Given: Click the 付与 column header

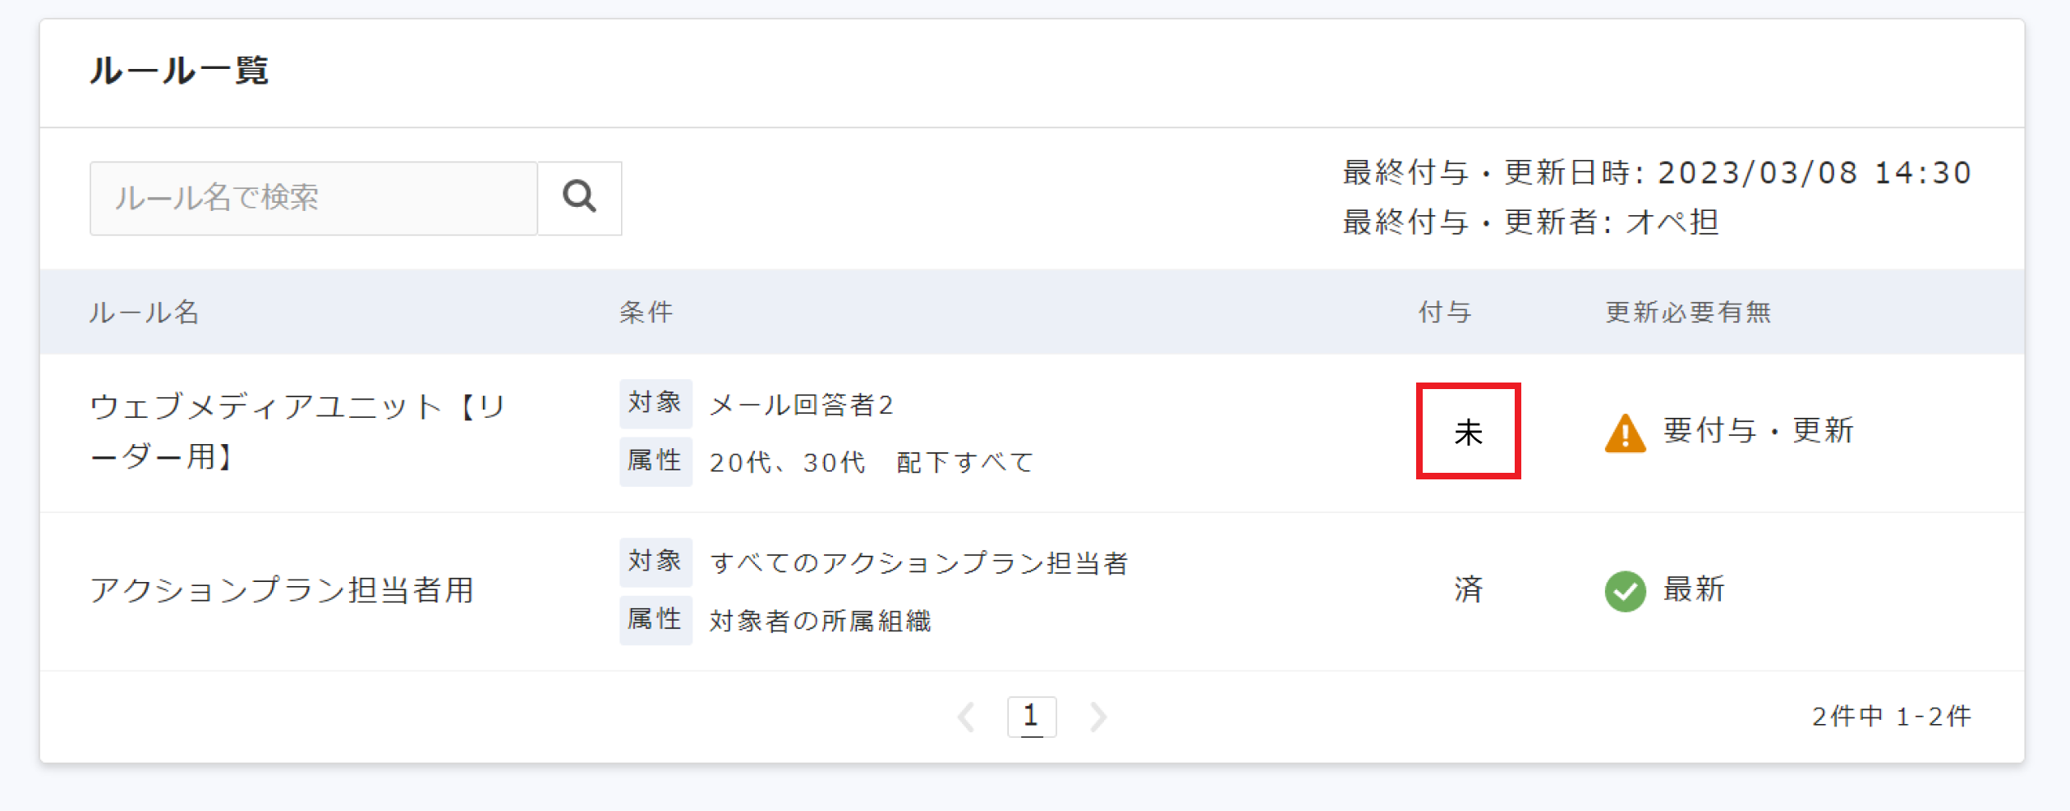Looking at the screenshot, I should (1444, 313).
